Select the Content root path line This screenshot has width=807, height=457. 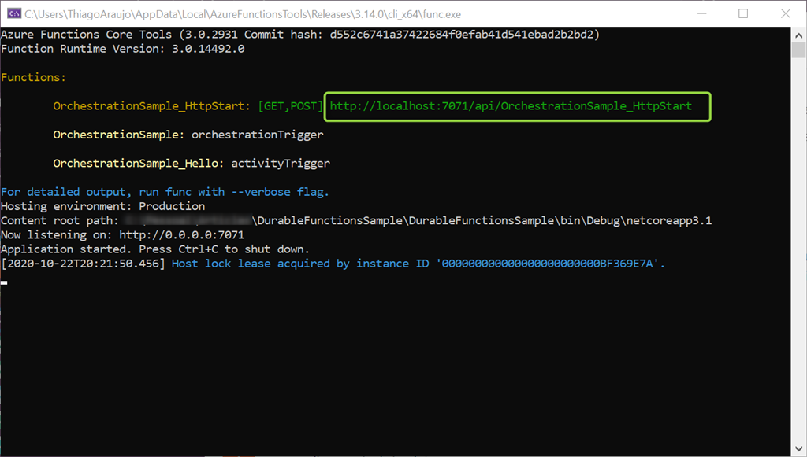[355, 220]
